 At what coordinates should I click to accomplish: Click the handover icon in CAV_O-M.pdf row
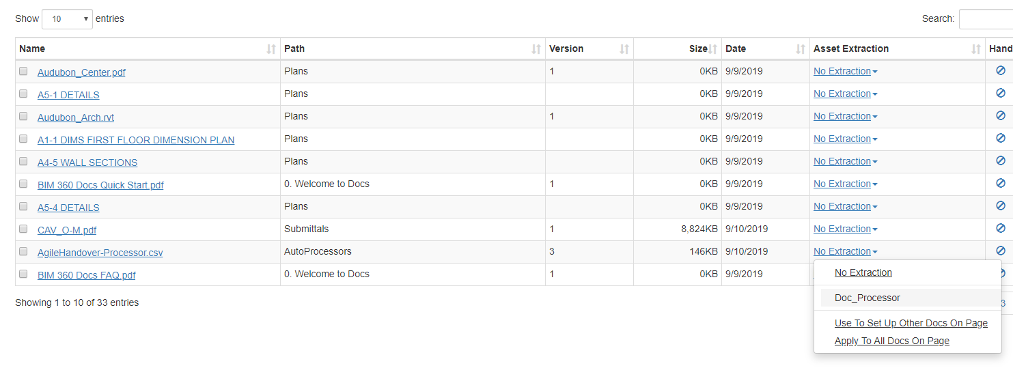click(x=1000, y=229)
